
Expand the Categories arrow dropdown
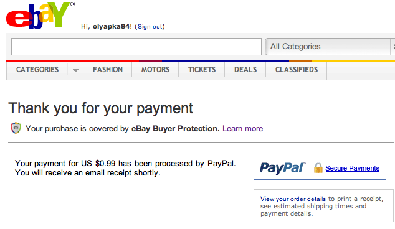[x=75, y=70]
